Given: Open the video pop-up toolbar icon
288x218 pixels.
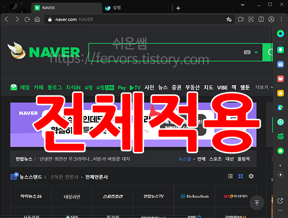Looking at the screenshot, I should click(240, 19).
